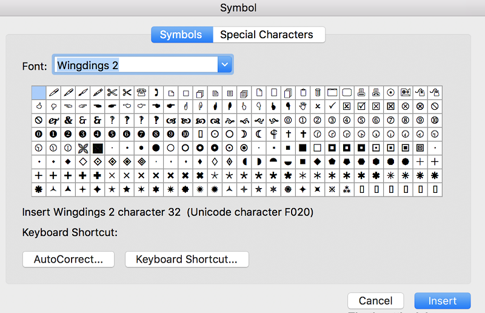Select the cross with looped top symbol
The height and width of the screenshot is (313, 485).
pos(273,134)
